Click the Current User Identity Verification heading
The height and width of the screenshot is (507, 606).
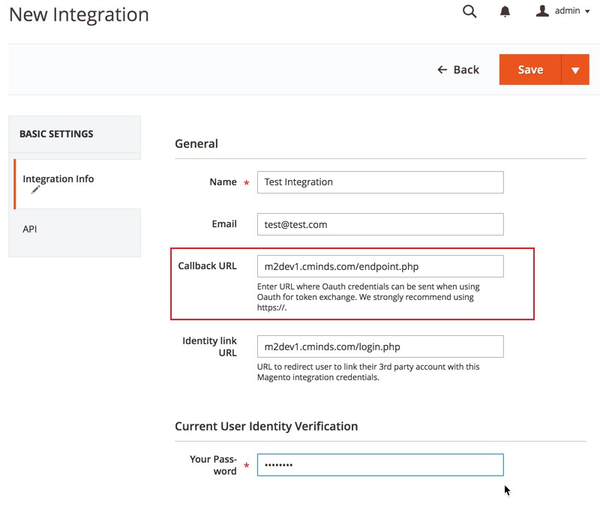[266, 426]
